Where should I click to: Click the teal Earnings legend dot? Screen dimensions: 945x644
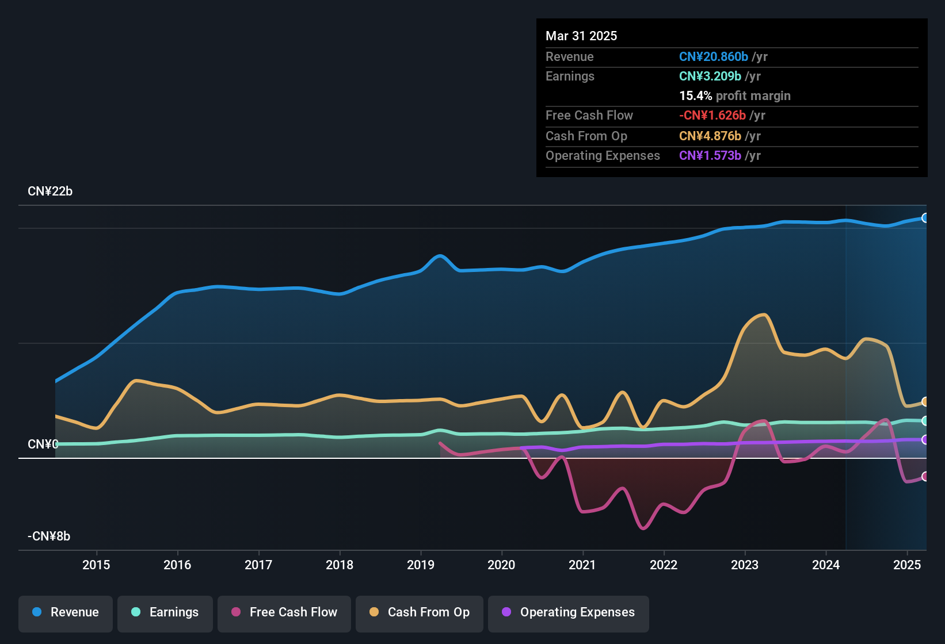[136, 612]
